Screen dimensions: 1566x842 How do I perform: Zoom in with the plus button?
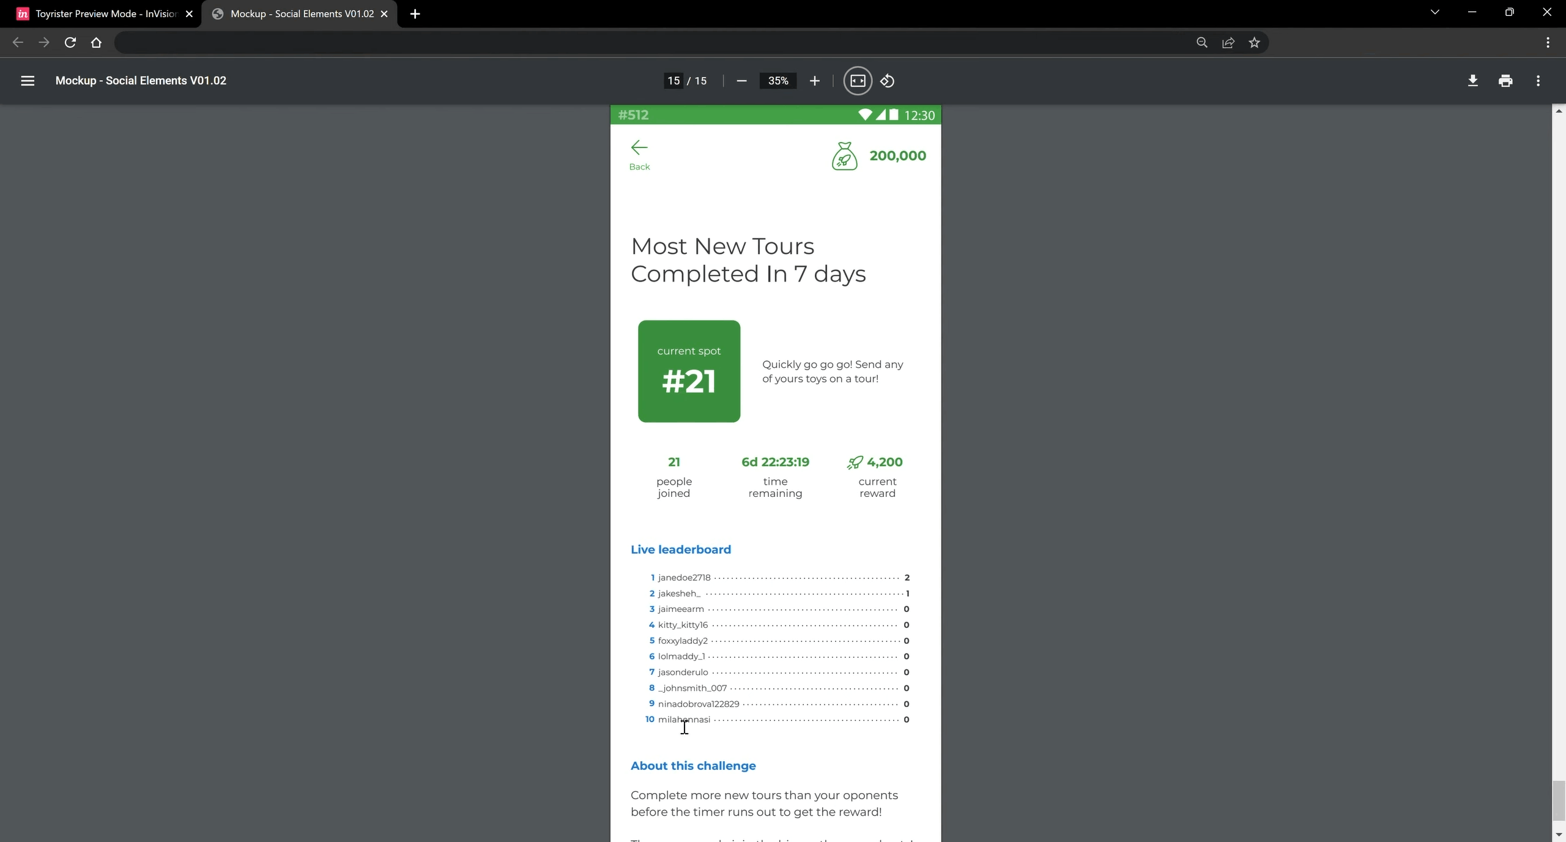tap(814, 81)
